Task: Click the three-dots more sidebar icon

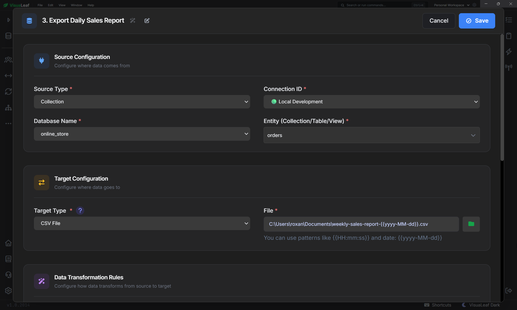Action: 8,124
